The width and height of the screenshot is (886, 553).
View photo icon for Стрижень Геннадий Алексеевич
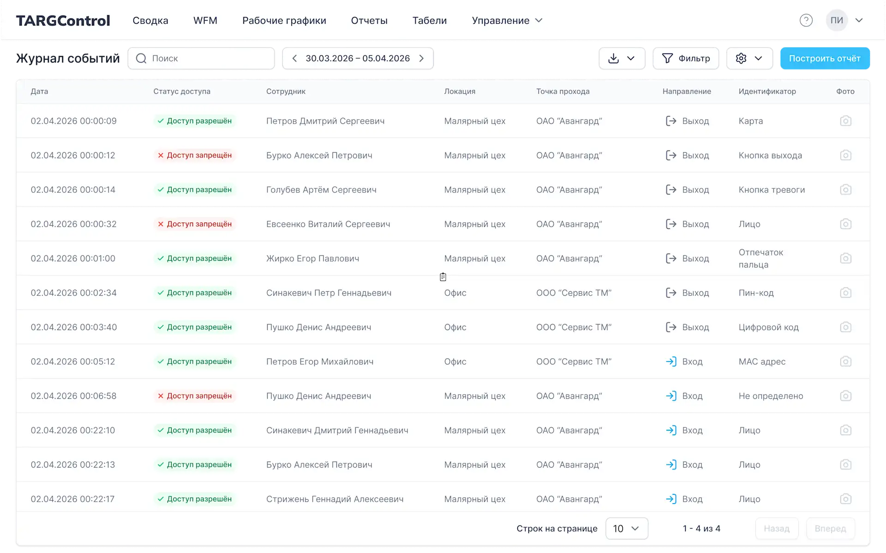click(x=845, y=499)
